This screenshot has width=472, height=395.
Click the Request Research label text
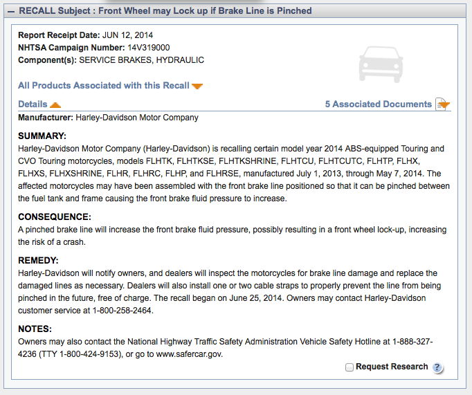click(392, 367)
